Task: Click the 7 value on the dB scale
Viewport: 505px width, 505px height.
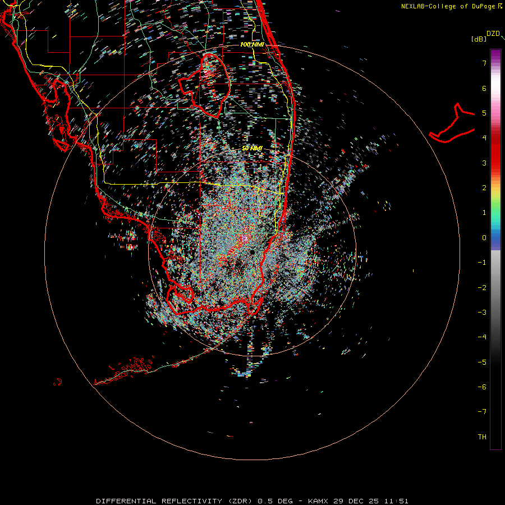Action: pos(484,63)
